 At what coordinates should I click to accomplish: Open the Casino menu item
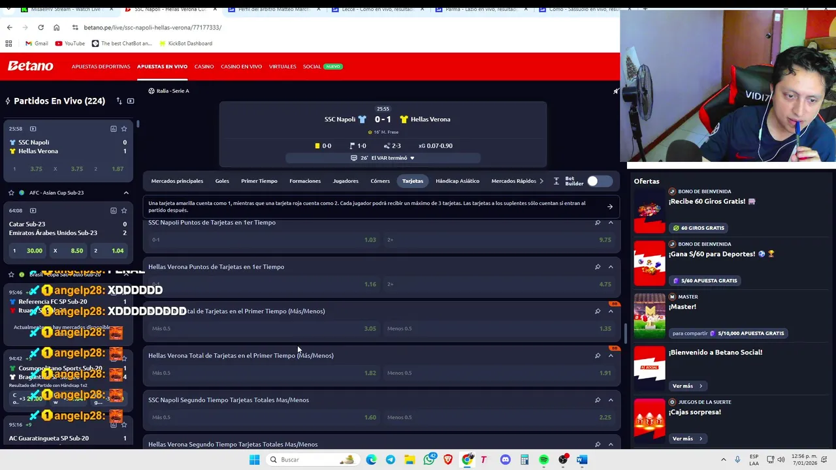coord(204,67)
